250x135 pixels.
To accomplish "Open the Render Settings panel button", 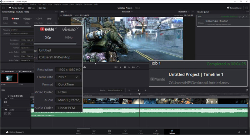I will click(x=16, y=8).
